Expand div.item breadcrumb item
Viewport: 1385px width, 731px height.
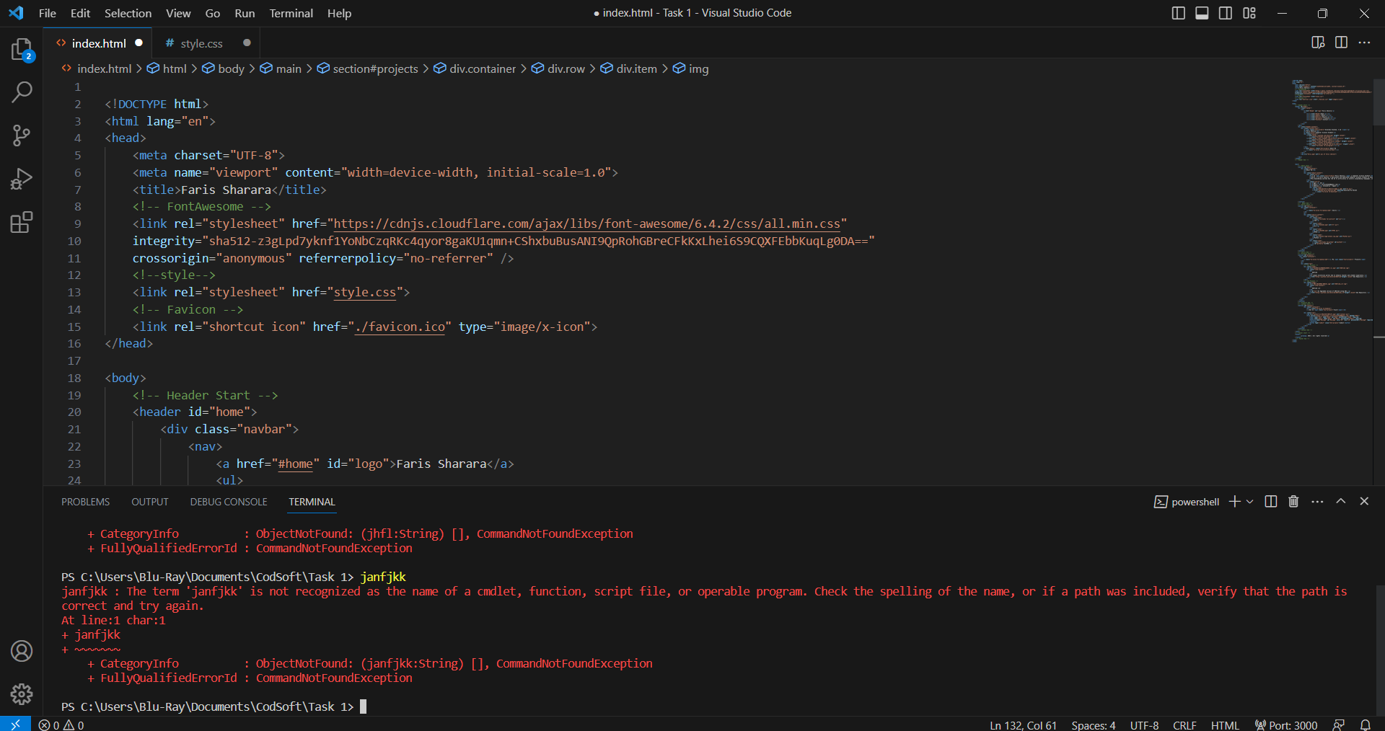[x=629, y=68]
